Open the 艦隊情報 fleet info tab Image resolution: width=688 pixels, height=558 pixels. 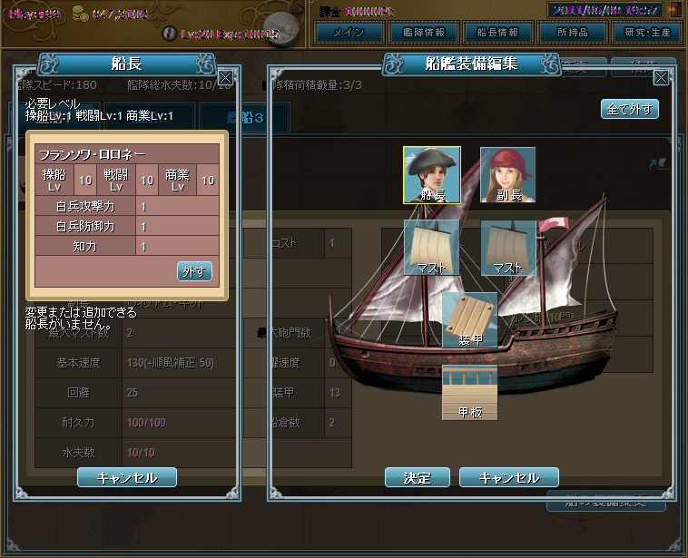point(424,33)
